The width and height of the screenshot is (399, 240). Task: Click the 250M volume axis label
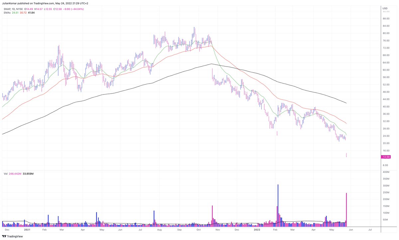tap(386, 192)
